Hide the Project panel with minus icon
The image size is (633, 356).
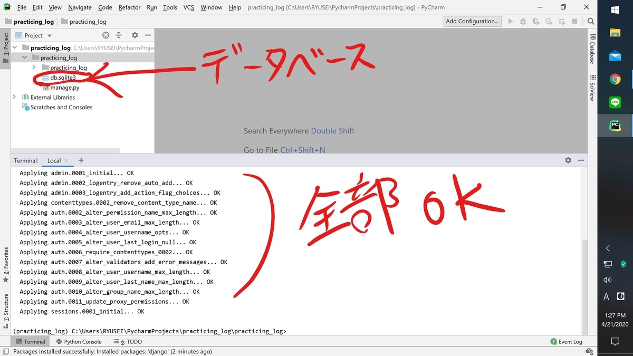tap(148, 35)
